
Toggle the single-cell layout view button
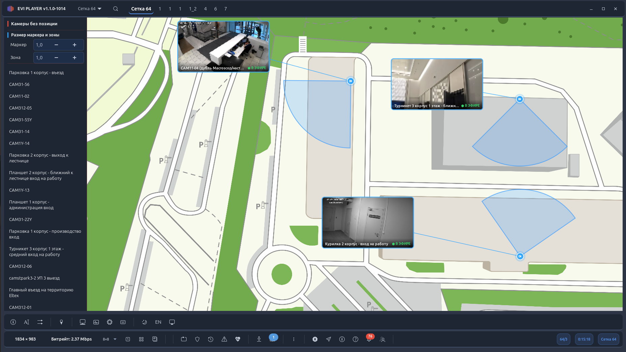pos(128,339)
